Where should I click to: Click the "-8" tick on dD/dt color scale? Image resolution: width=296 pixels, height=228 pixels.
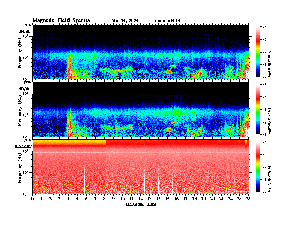(x=264, y=122)
